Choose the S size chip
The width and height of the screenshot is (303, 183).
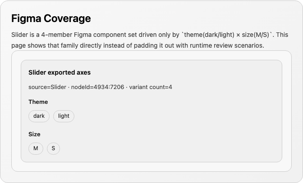tap(53, 148)
